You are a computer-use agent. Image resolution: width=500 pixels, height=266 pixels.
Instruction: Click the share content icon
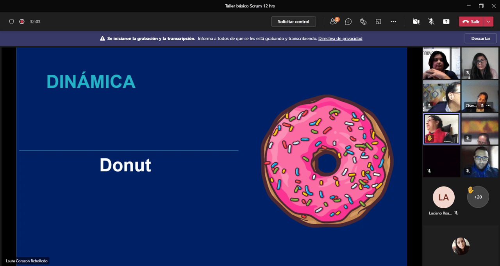[446, 22]
